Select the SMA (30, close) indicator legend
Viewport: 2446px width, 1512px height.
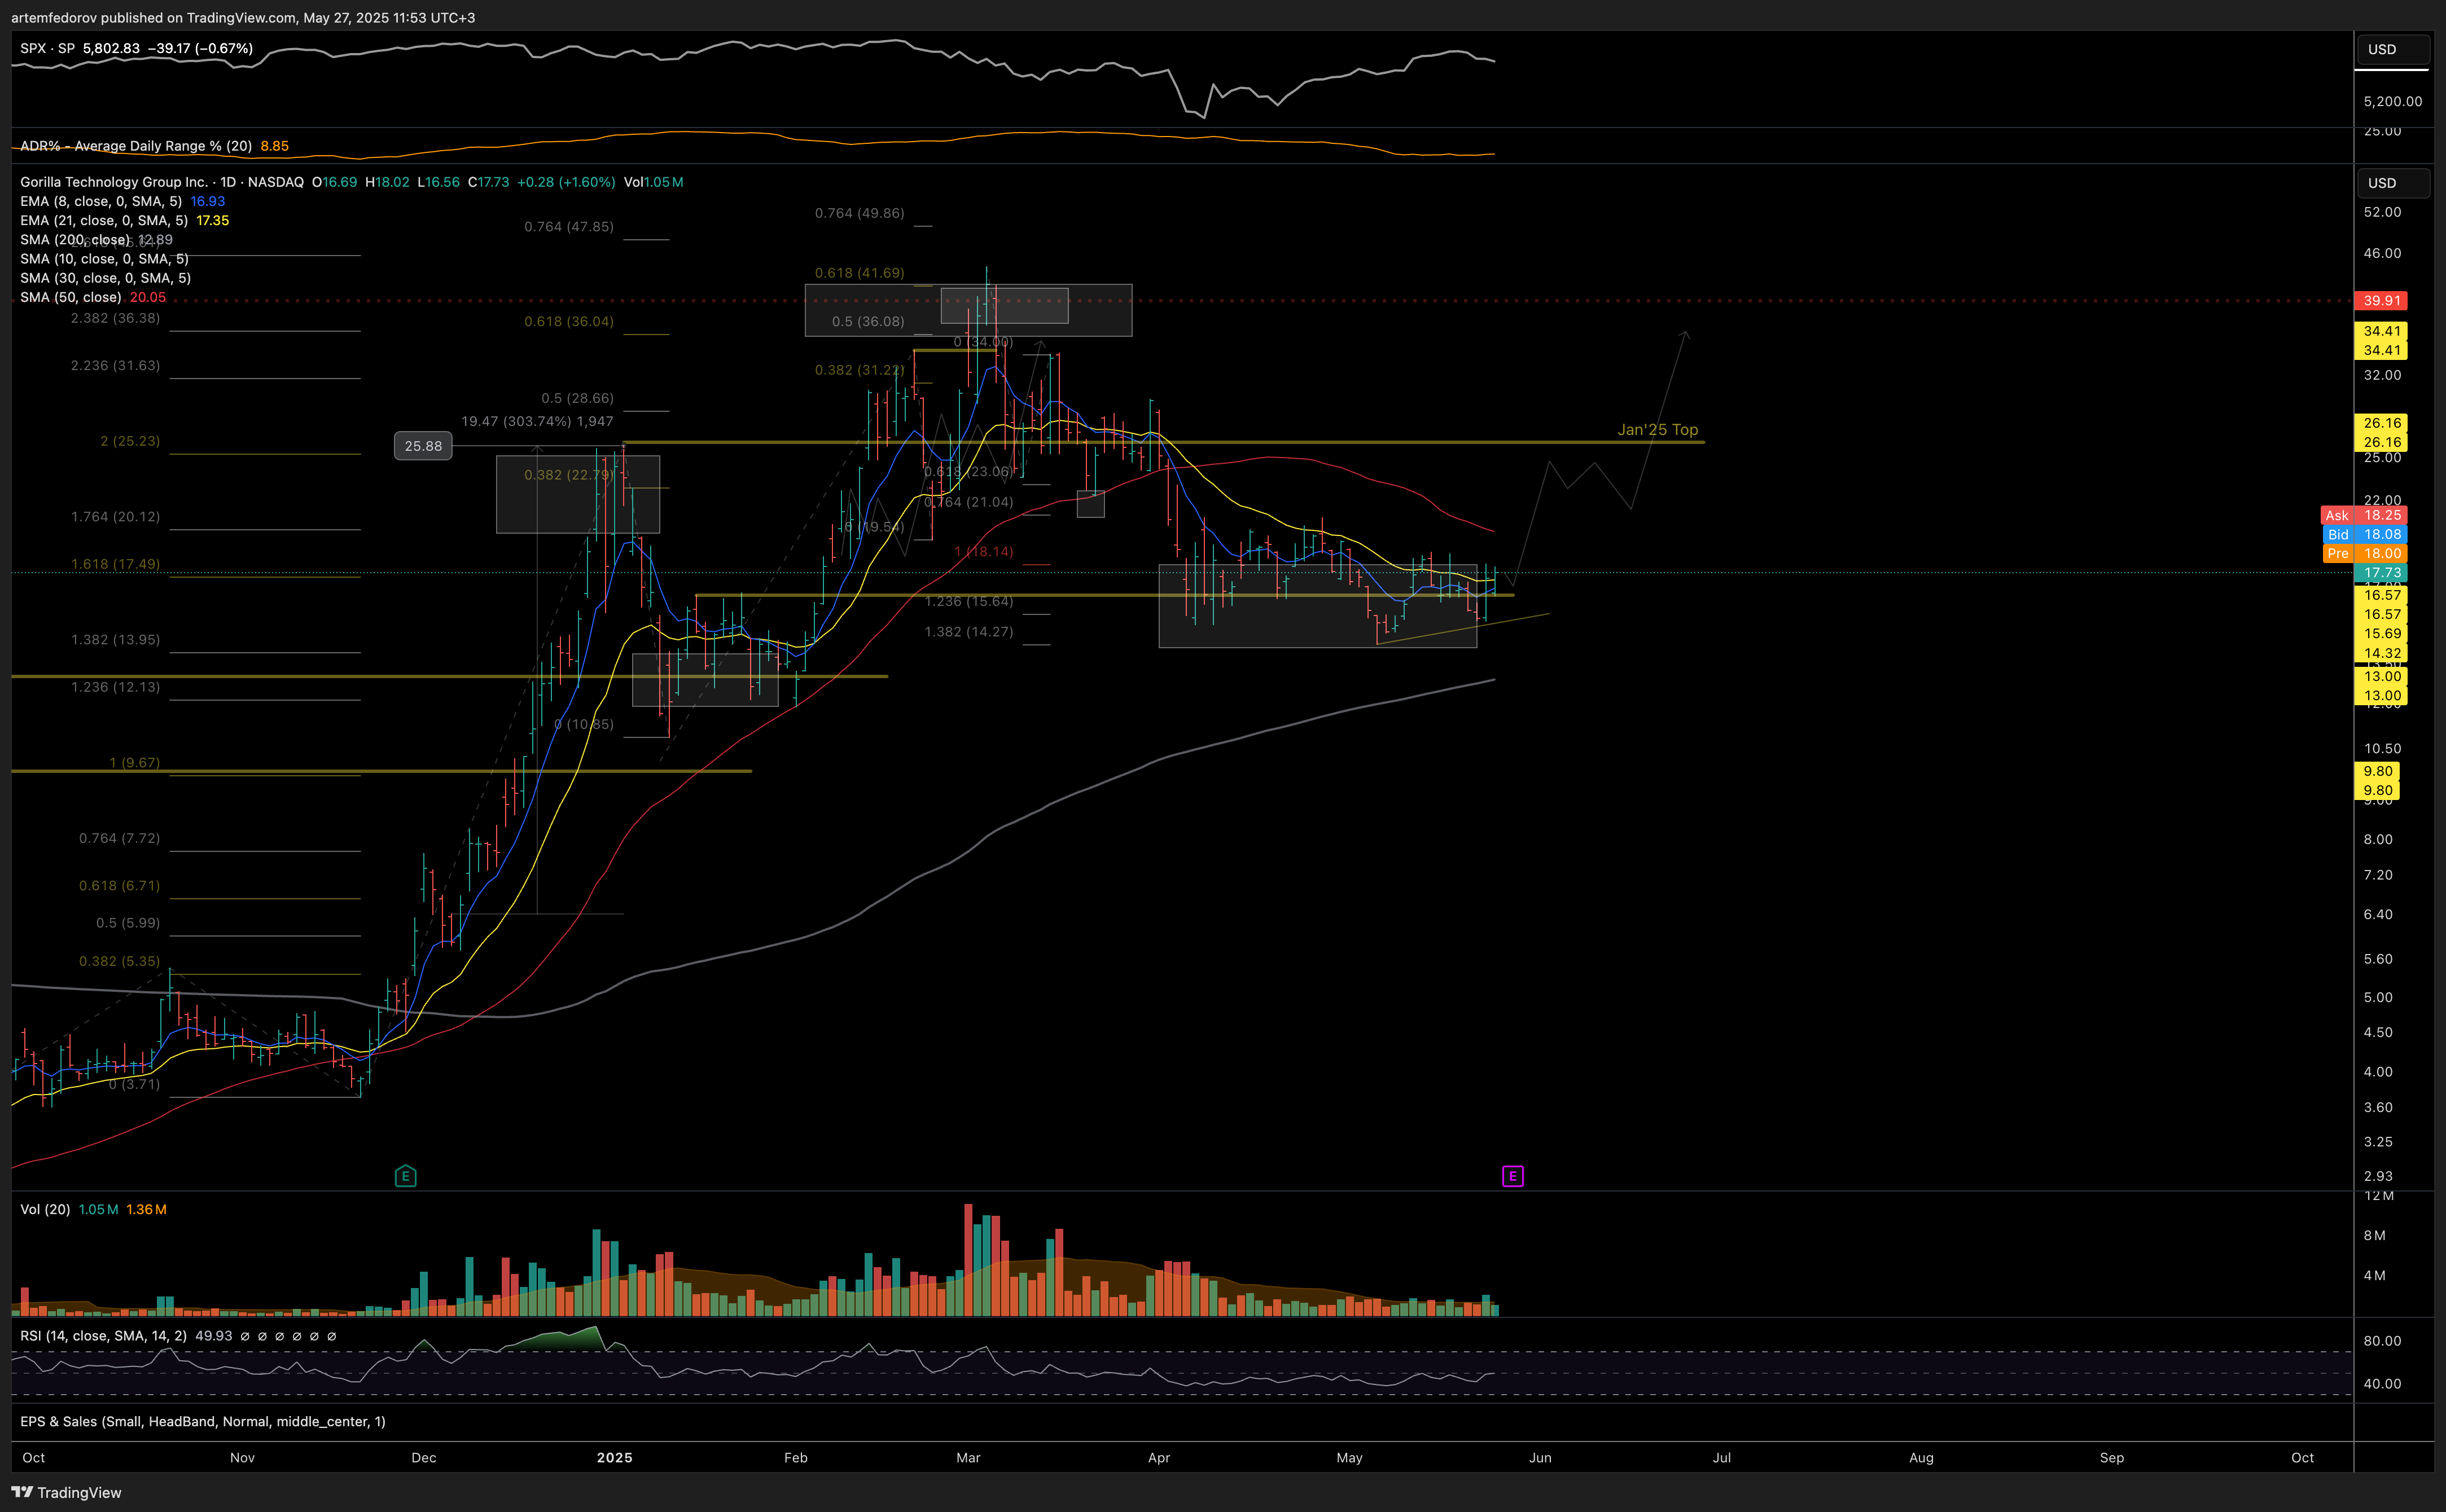coord(105,278)
